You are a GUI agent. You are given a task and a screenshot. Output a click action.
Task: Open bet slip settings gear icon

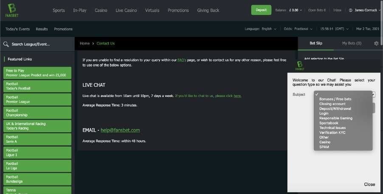[x=376, y=43]
